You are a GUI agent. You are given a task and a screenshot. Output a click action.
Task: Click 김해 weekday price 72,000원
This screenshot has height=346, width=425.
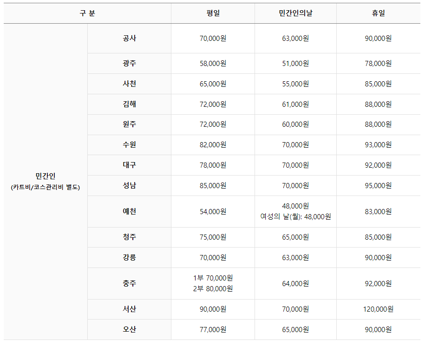point(213,104)
